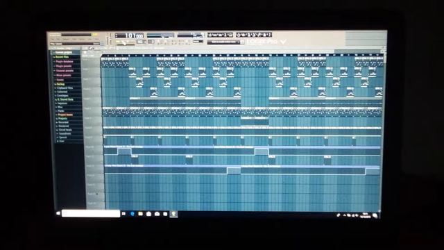Click first automation clip on Track 10
The image size is (444, 250).
tap(159, 150)
